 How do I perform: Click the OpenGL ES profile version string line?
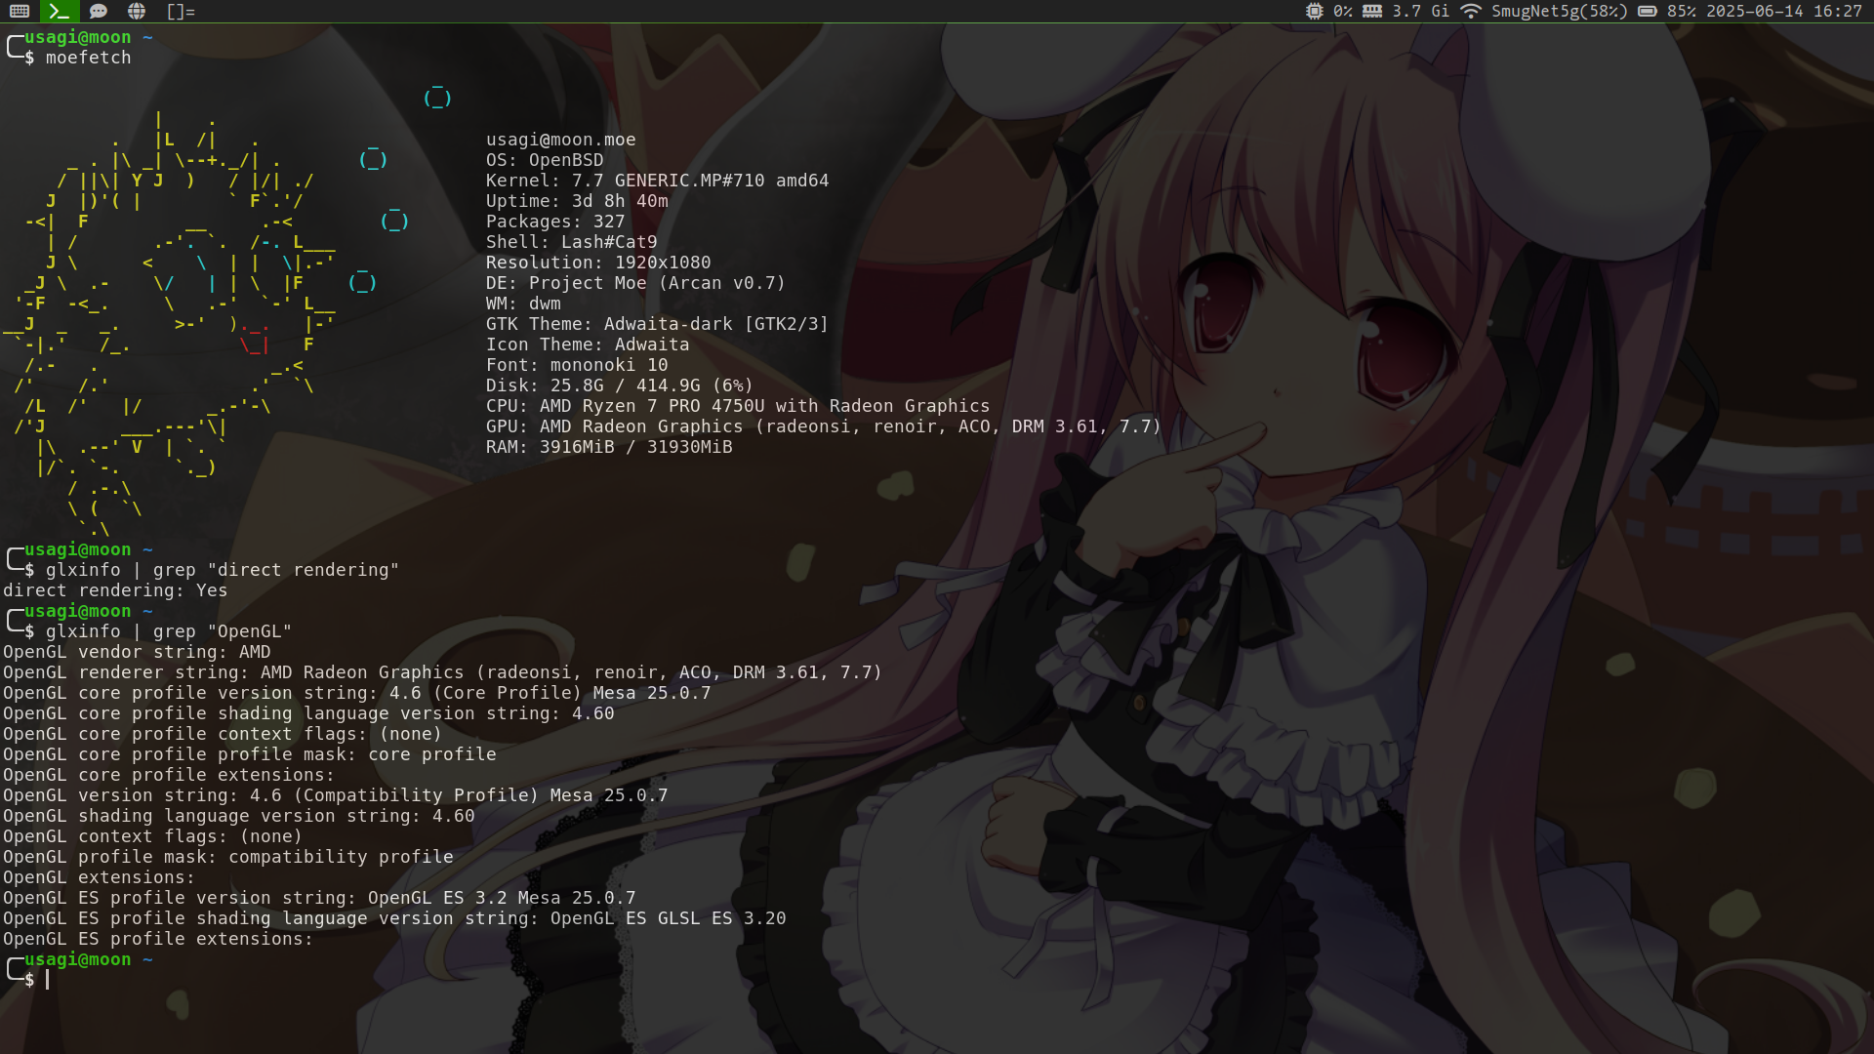(319, 898)
